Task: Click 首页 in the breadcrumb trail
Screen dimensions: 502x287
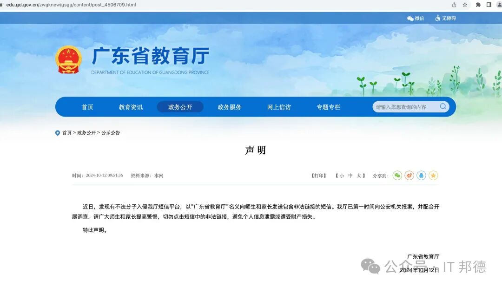Action: pos(67,133)
